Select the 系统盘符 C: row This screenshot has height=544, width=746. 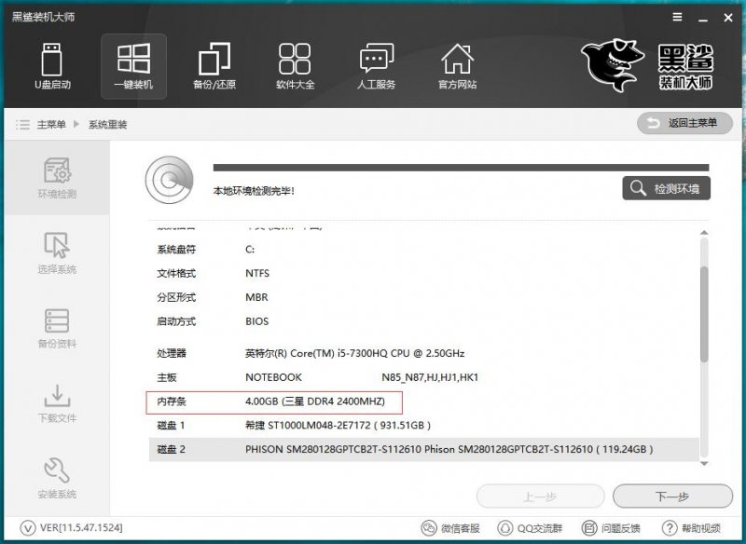click(424, 249)
